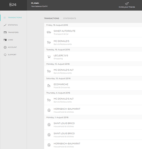The image size is (142, 149).
Task: Click the groceries icon beside ECOMARCHE
Action: pyautogui.click(x=49, y=86)
